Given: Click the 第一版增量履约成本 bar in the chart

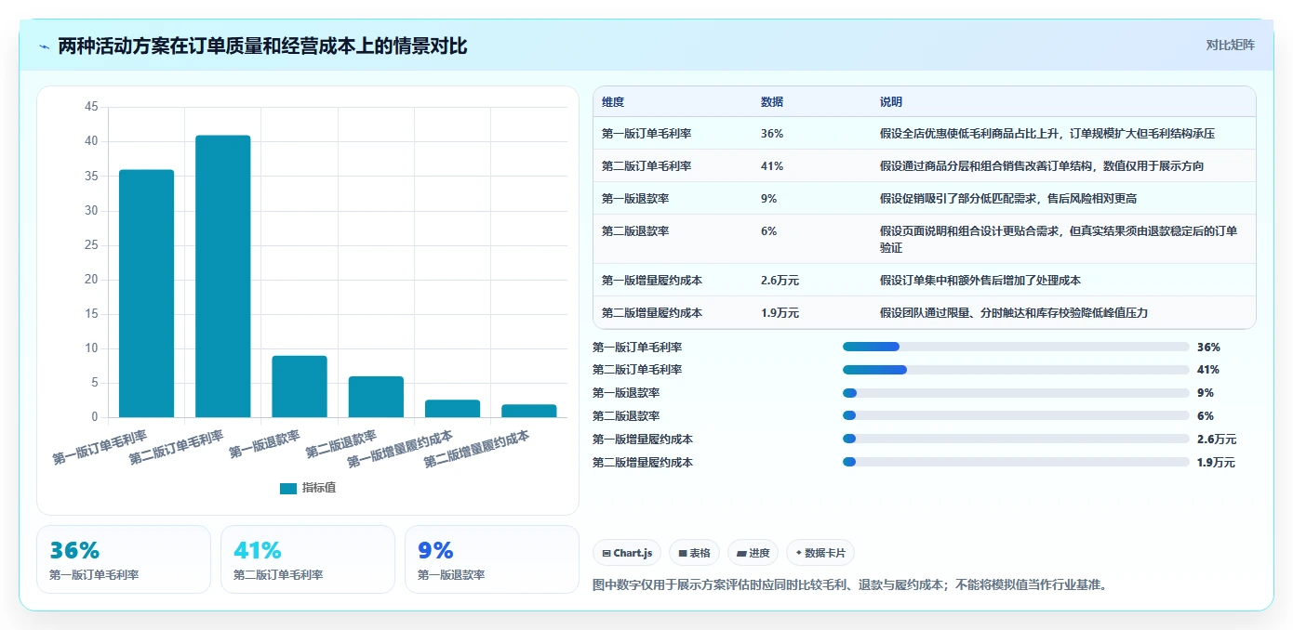Looking at the screenshot, I should click(x=453, y=409).
